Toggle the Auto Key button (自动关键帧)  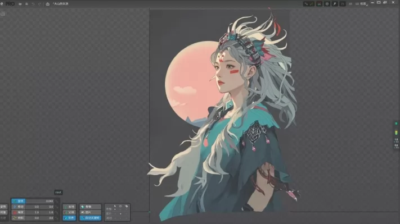click(x=91, y=218)
